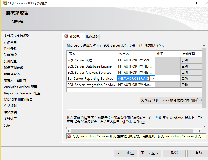Click 产品密钥 in the step list
Image resolution: width=208 pixels, height=160 pixels.
tap(10, 42)
